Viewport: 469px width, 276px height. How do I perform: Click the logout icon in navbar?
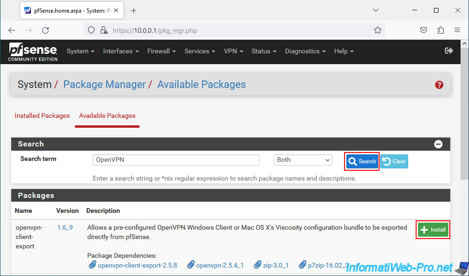(449, 51)
